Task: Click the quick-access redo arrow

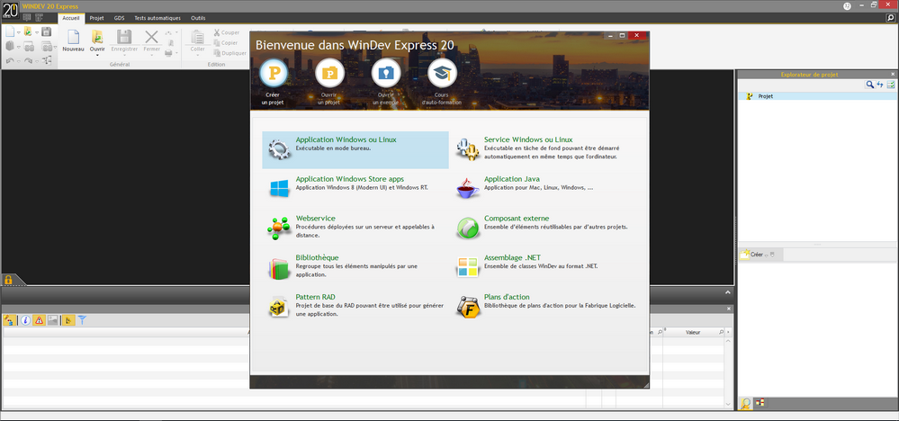Action: pyautogui.click(x=29, y=60)
